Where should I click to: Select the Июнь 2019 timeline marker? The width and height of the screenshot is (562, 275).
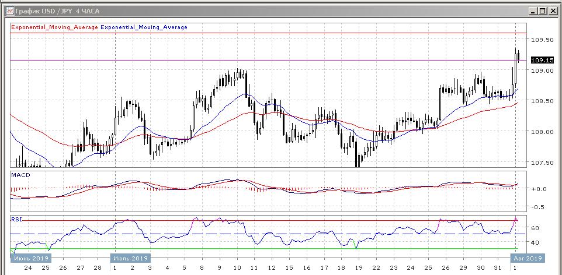pos(31,258)
